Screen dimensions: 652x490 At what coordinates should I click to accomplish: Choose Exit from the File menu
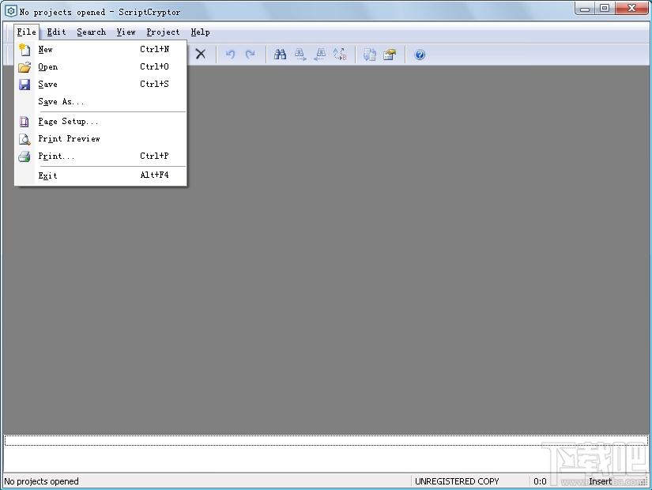coord(100,175)
